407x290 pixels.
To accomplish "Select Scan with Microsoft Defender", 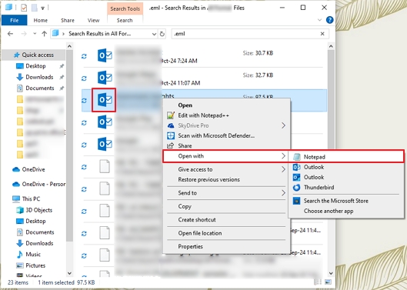I will coord(216,136).
